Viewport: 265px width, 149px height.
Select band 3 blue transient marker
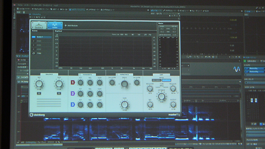[73, 105]
